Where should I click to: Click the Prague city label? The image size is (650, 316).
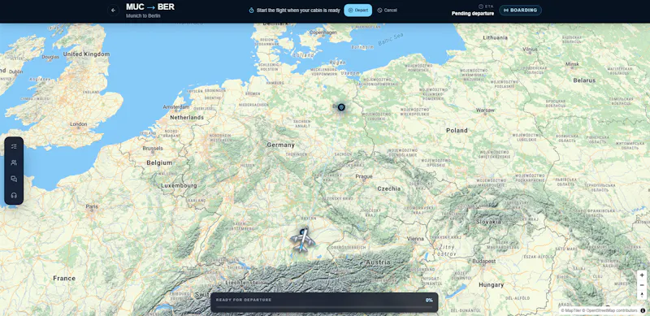coord(364,176)
